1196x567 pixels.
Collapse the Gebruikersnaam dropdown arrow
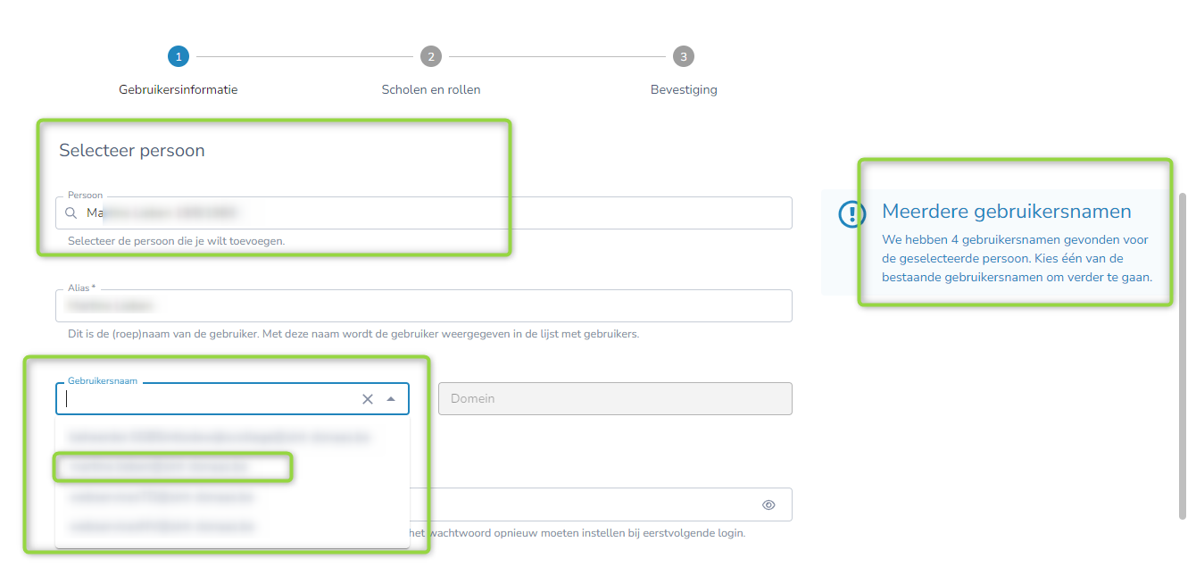tap(391, 399)
